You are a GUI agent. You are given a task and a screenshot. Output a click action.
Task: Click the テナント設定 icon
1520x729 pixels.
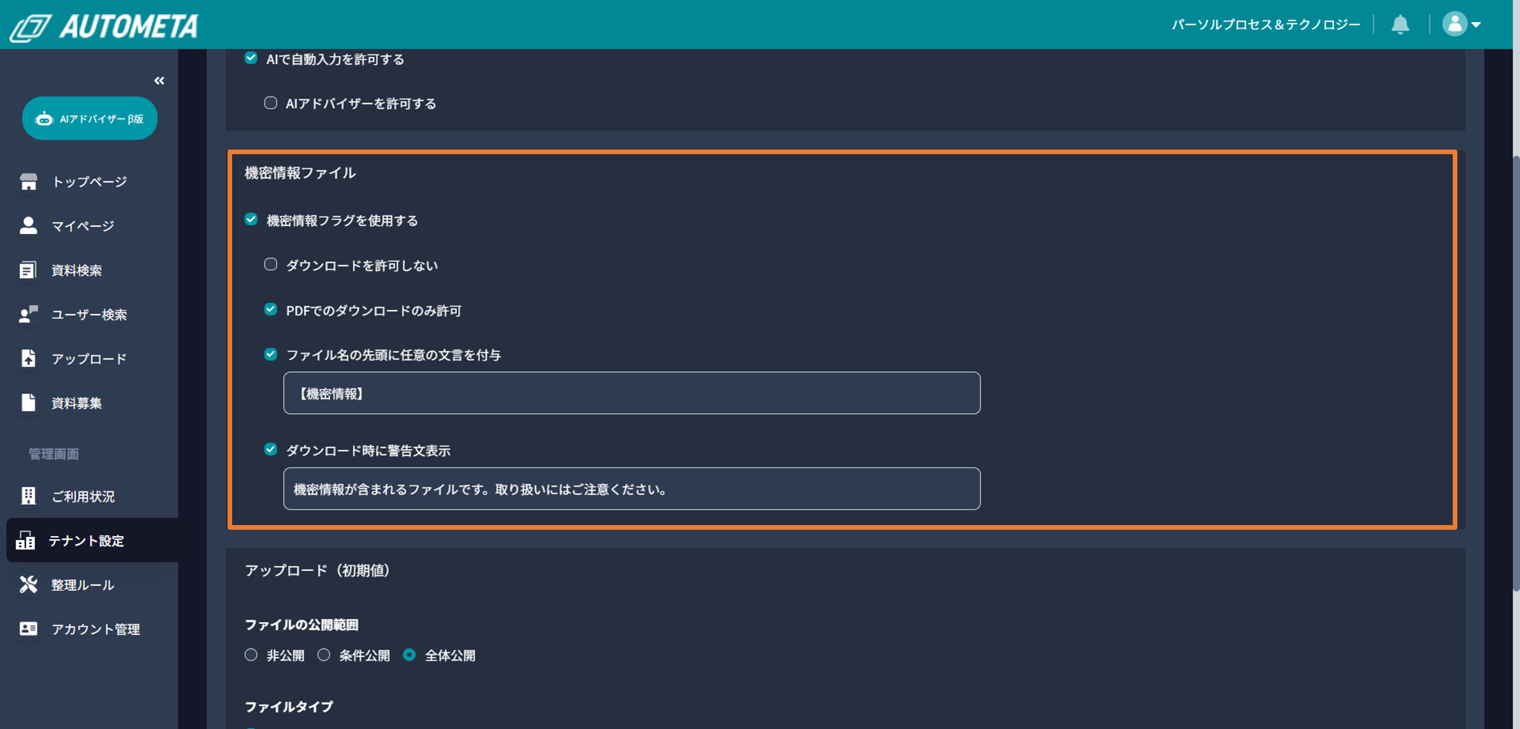[25, 540]
